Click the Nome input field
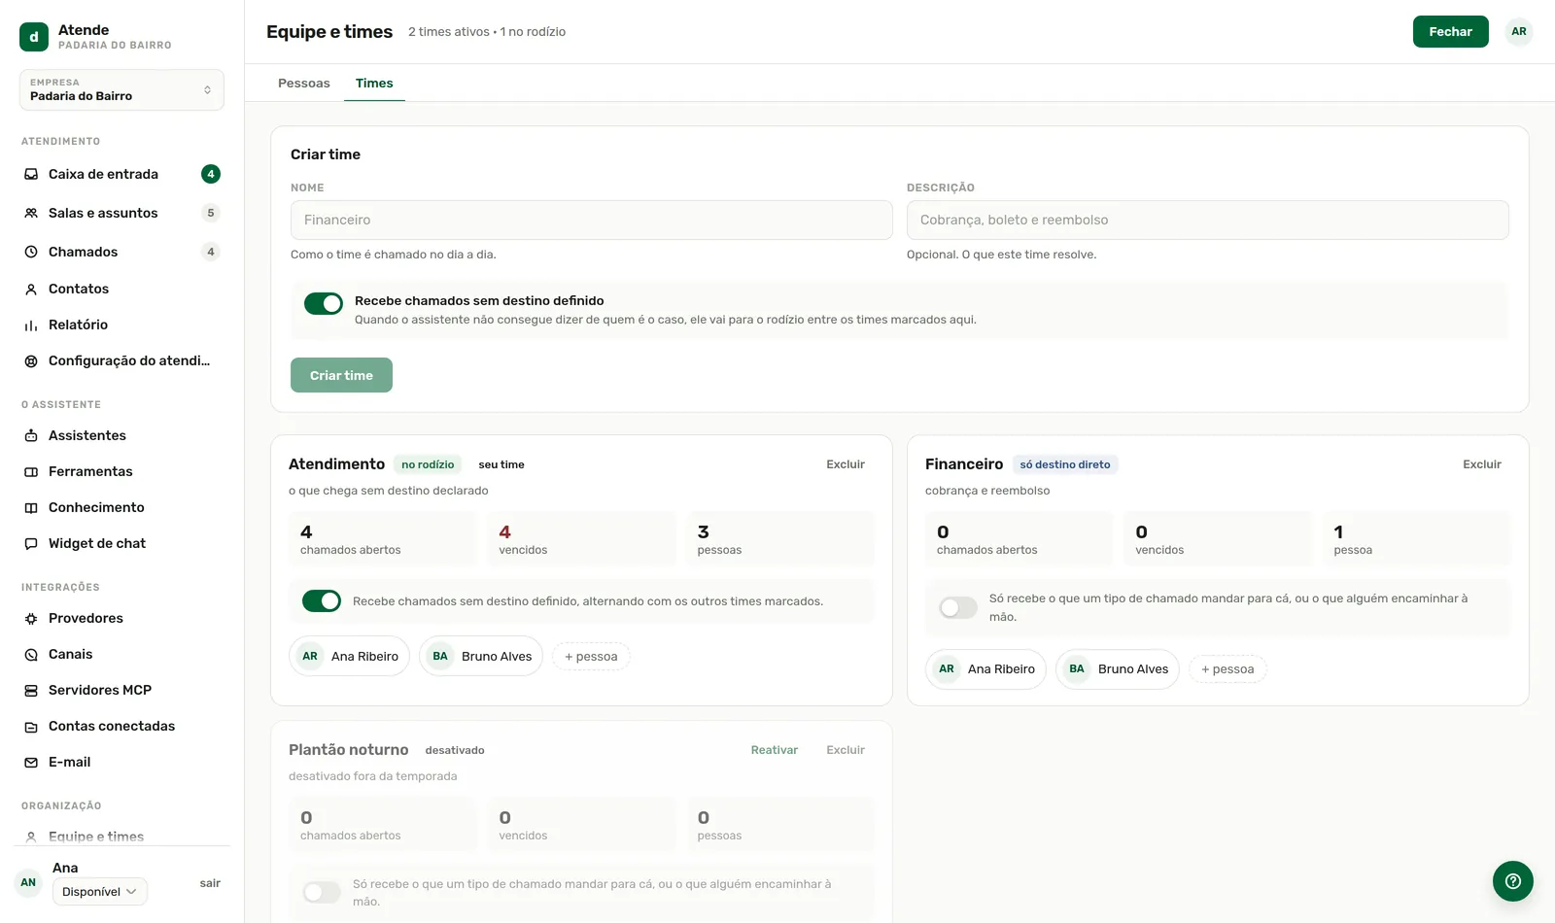1555x923 pixels. [x=591, y=220]
